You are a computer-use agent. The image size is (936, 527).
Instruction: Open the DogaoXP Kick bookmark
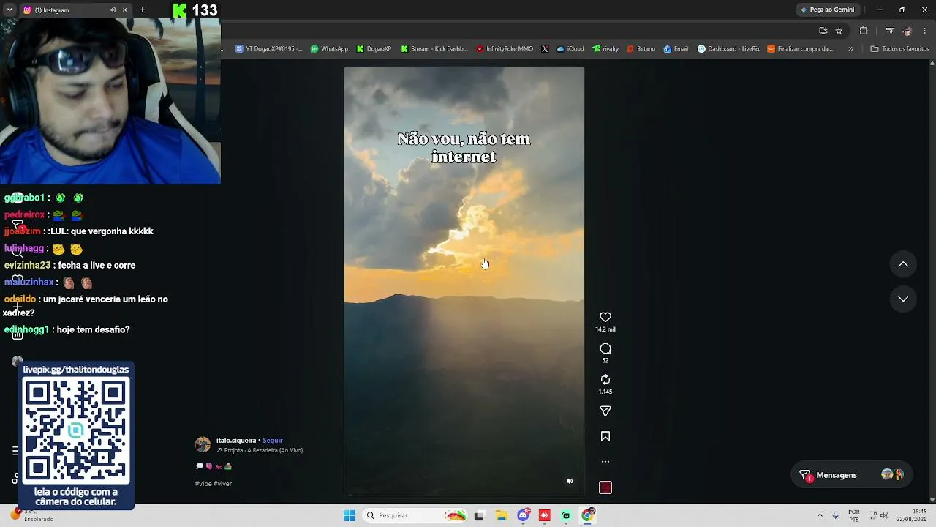tap(374, 49)
